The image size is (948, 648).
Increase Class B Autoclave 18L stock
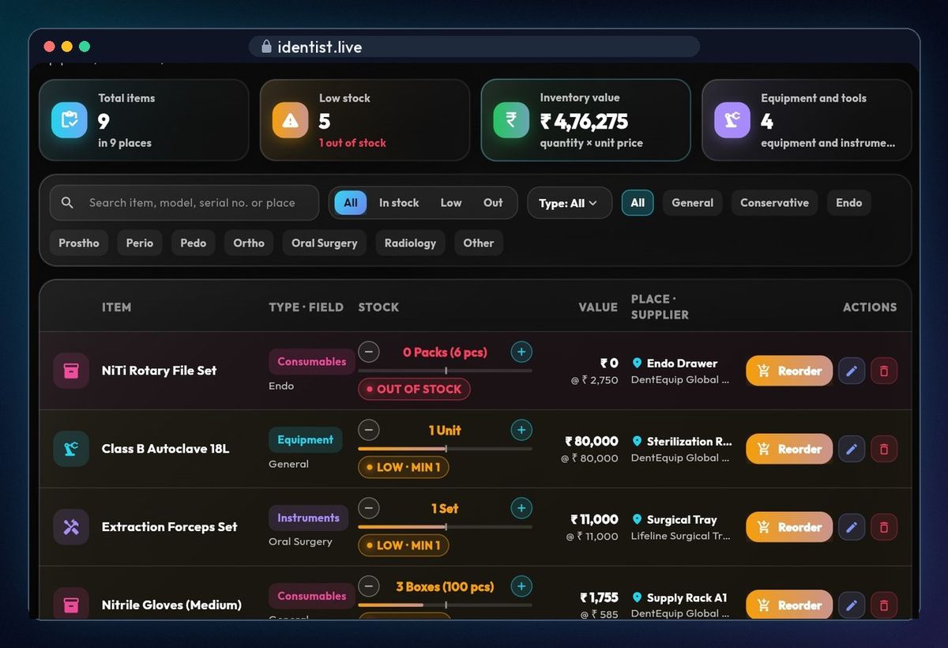[x=521, y=430]
